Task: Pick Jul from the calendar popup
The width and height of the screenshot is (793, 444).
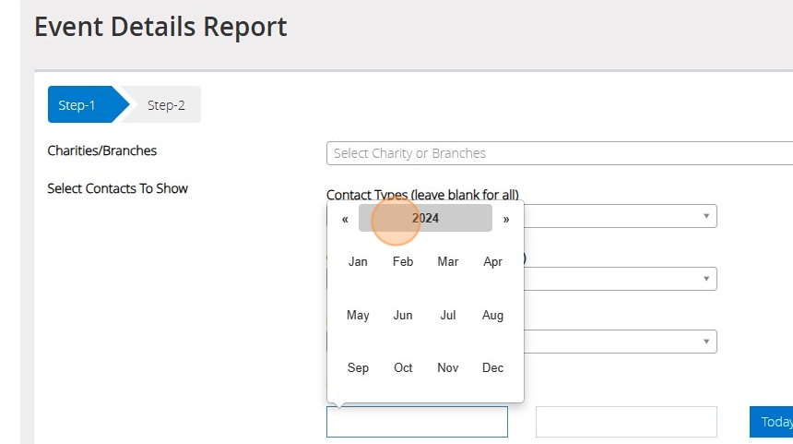Action: coord(448,316)
